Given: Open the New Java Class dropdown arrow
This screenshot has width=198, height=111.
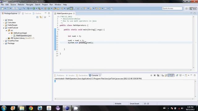Looking at the screenshot, I should (x=51, y=8).
